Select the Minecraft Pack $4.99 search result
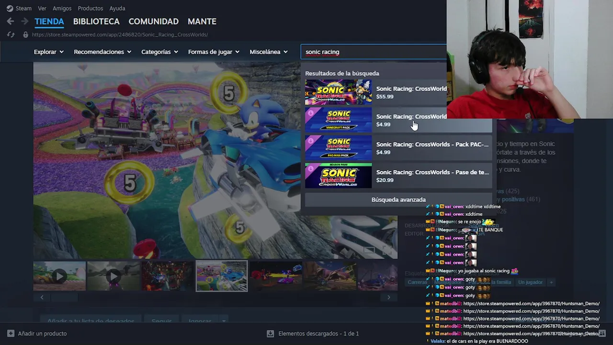This screenshot has width=613, height=345. point(398,120)
